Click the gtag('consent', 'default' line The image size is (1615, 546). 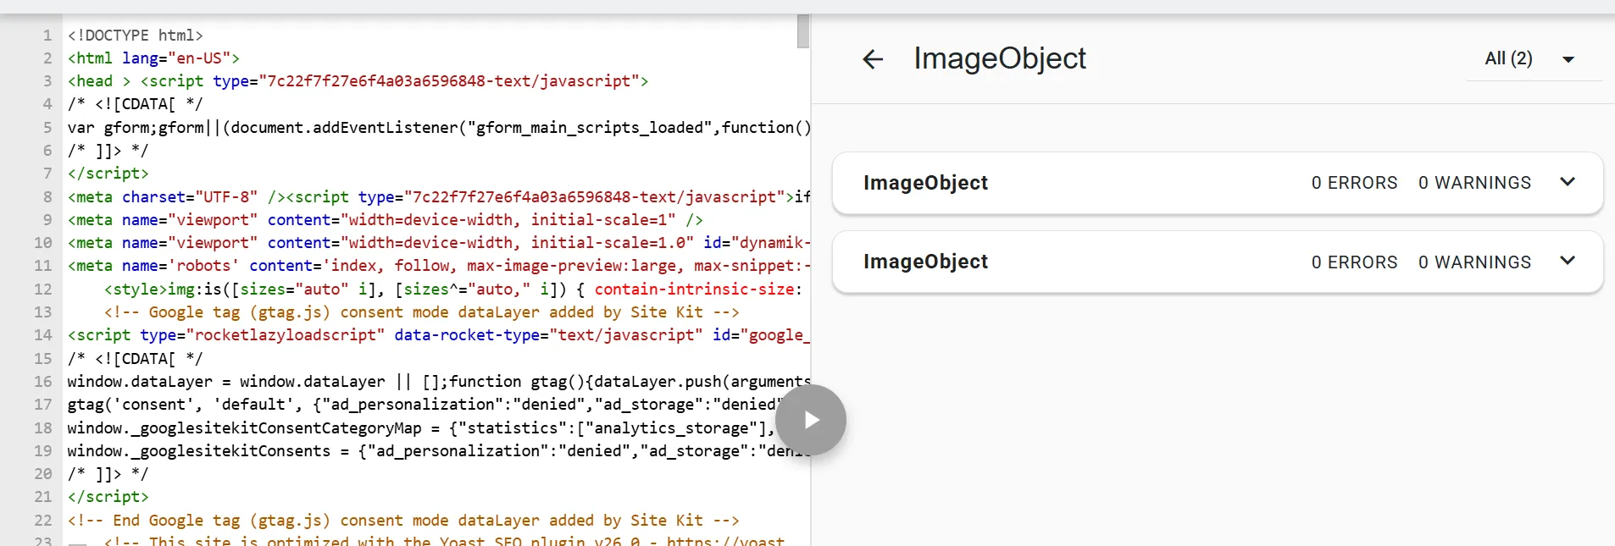[422, 405]
